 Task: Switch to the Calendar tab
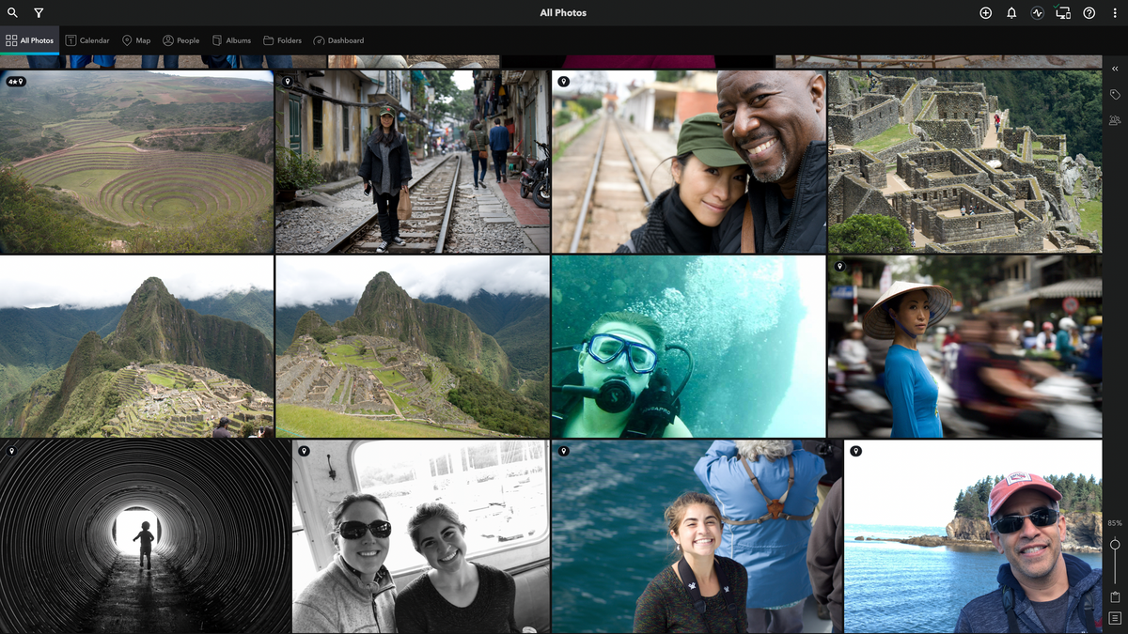[87, 40]
